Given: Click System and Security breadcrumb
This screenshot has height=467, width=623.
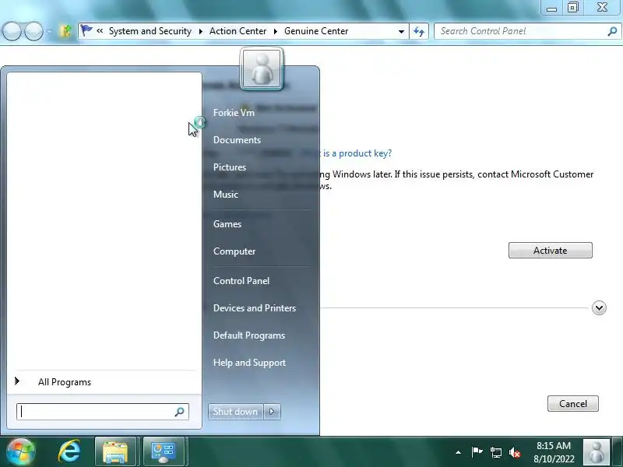Looking at the screenshot, I should tap(150, 31).
